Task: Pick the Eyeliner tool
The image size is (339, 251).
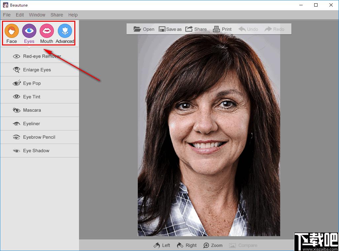Action: [x=40, y=124]
